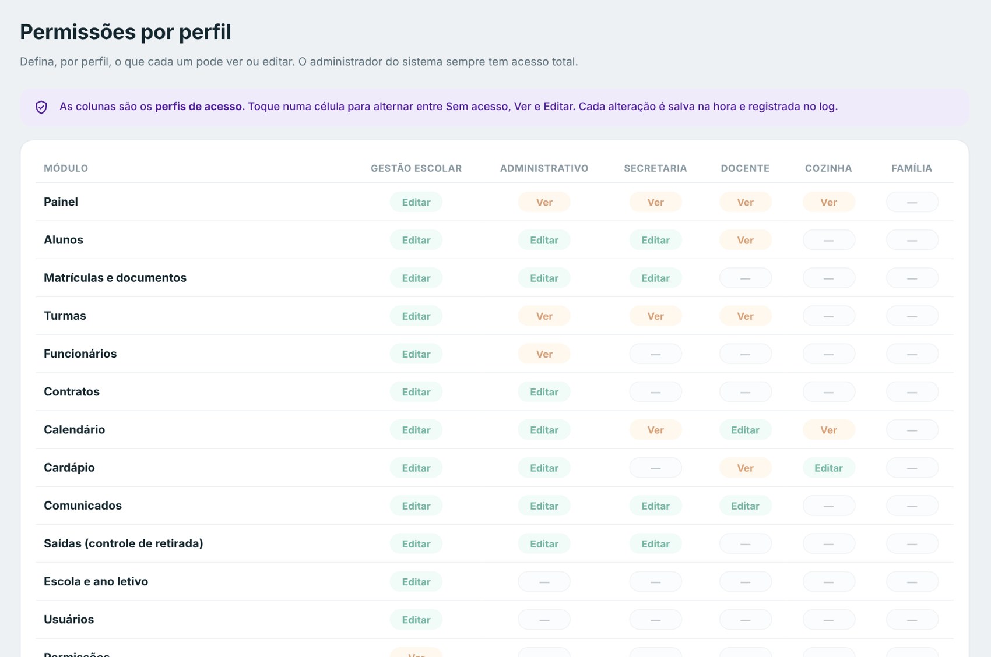
Task: Change Usuários permission for Gestão Escolar
Action: tap(416, 620)
